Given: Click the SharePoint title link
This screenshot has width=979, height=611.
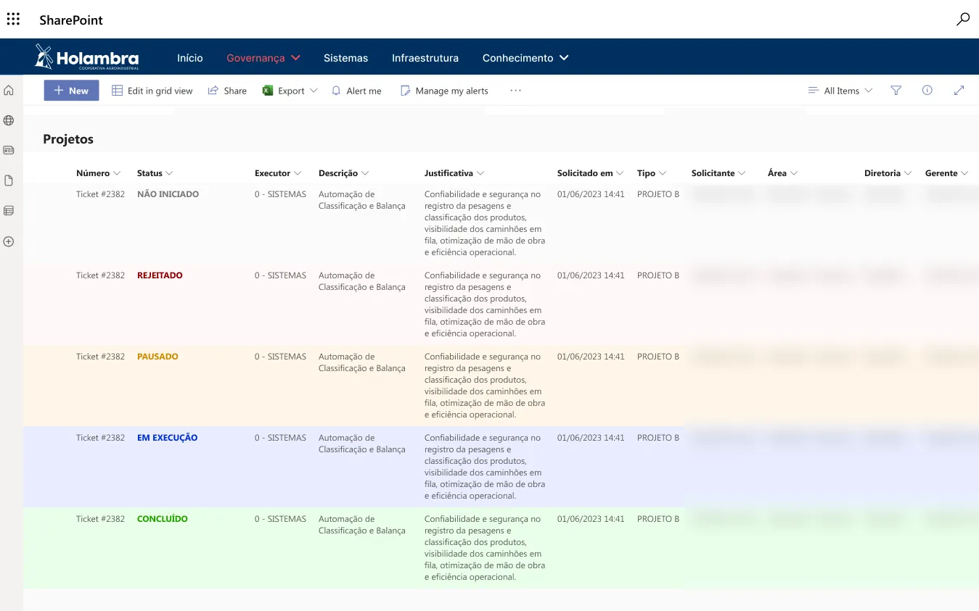Looking at the screenshot, I should pyautogui.click(x=71, y=20).
